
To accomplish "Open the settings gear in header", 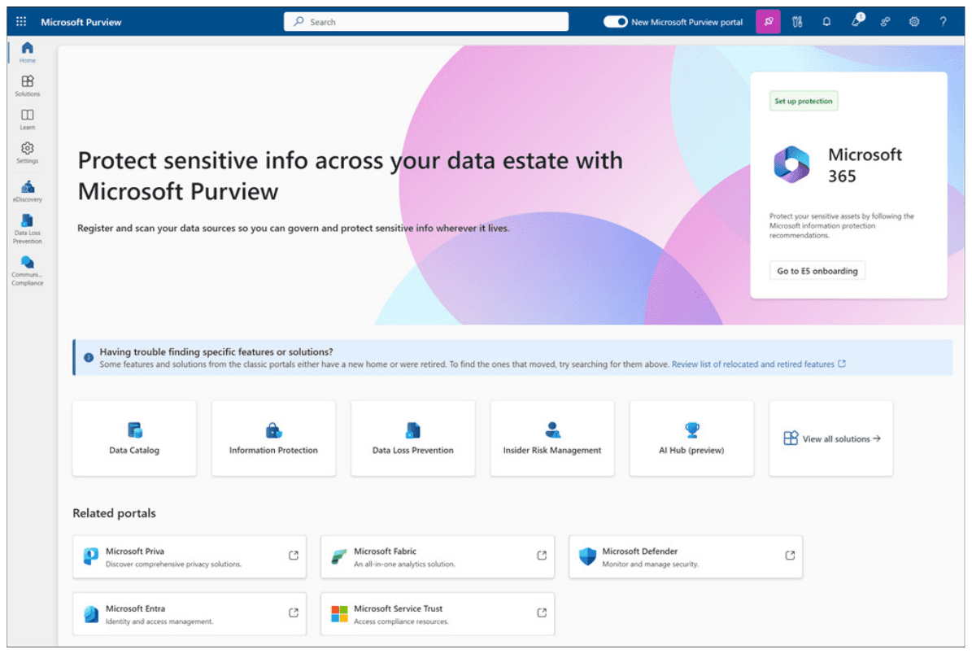I will [913, 22].
